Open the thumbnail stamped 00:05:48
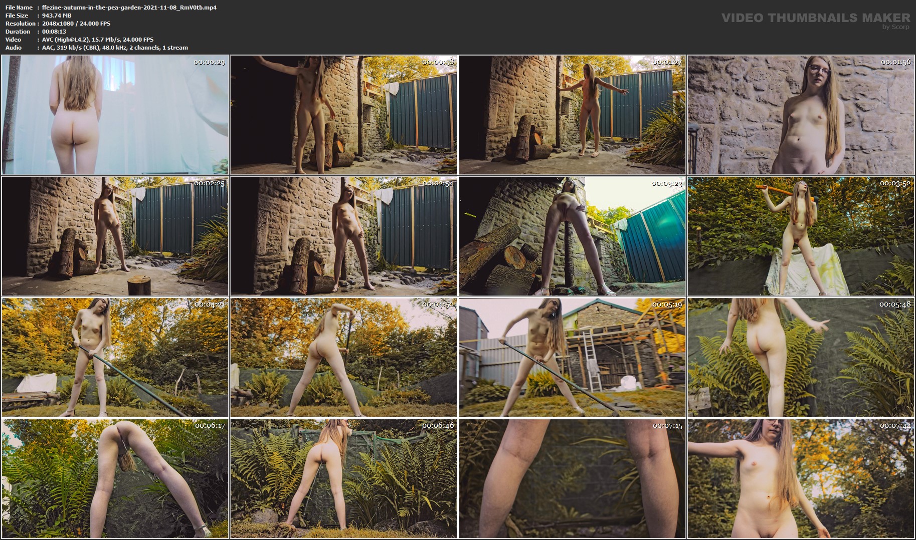Image resolution: width=916 pixels, height=540 pixels. click(x=801, y=357)
